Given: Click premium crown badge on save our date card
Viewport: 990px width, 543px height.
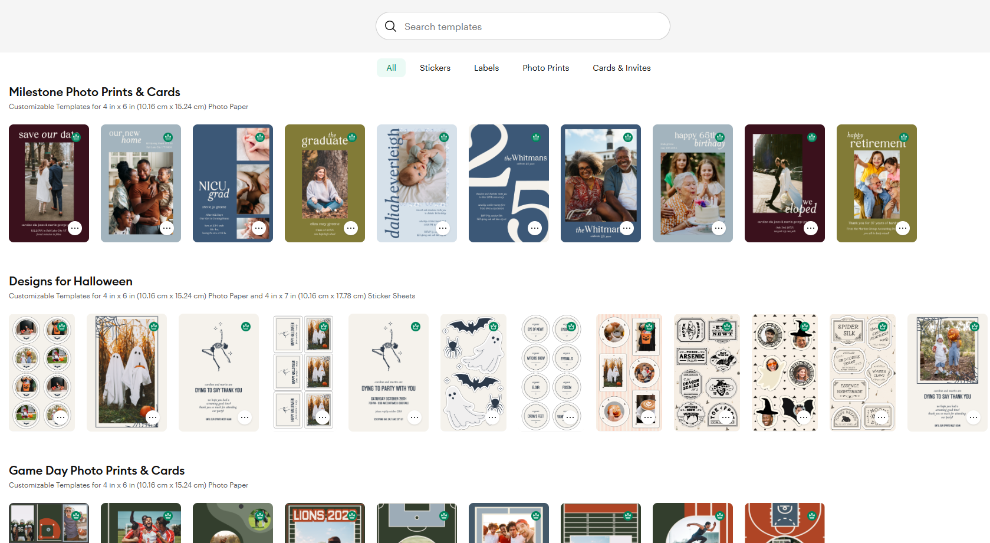Looking at the screenshot, I should (x=76, y=137).
